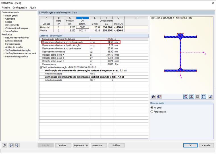Open 'Fatores de carga crítica' entry
The width and height of the screenshot is (216, 154).
(16, 57)
